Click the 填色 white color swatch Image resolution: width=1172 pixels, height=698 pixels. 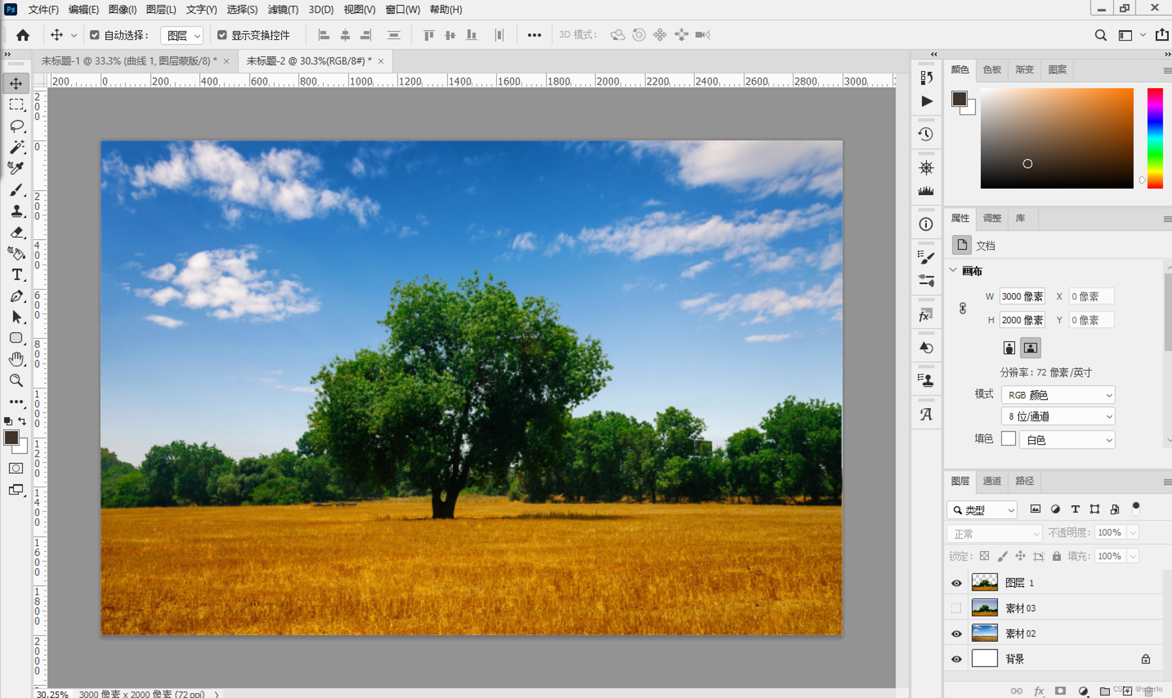[1008, 439]
